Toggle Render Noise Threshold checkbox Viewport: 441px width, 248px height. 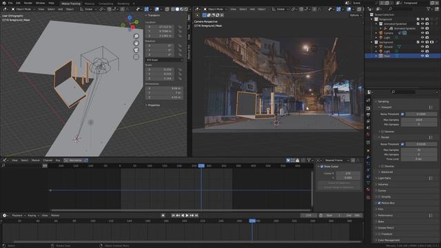[402, 144]
